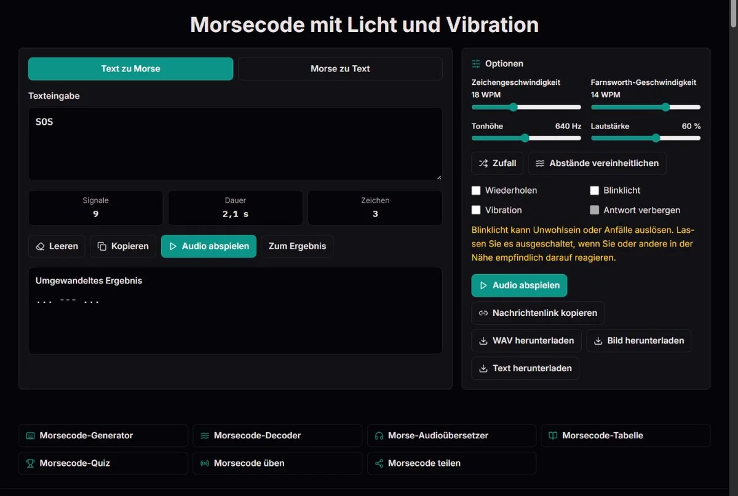The height and width of the screenshot is (496, 738).
Task: Click into the Texteingabe field containing SOS
Action: 235,144
